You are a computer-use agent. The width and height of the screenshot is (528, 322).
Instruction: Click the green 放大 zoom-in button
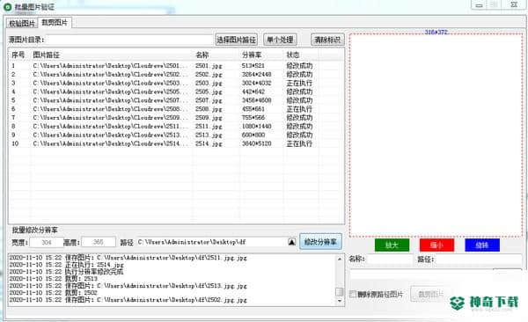[x=392, y=245]
